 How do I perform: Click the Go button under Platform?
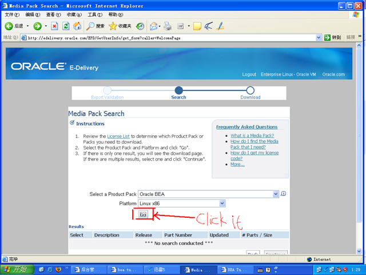143,214
